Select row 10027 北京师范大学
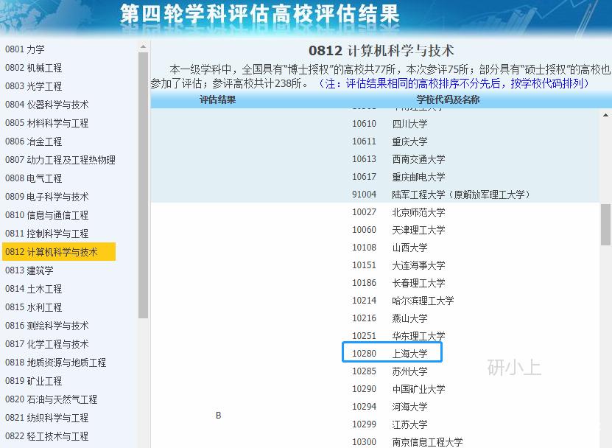The width and height of the screenshot is (612, 448). click(398, 212)
